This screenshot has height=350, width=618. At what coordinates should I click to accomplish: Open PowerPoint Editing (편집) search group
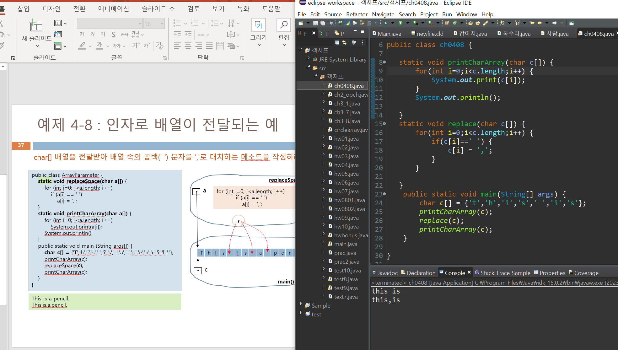pyautogui.click(x=284, y=32)
